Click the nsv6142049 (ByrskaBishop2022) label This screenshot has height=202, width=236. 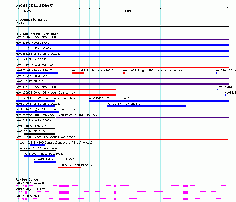(39, 104)
